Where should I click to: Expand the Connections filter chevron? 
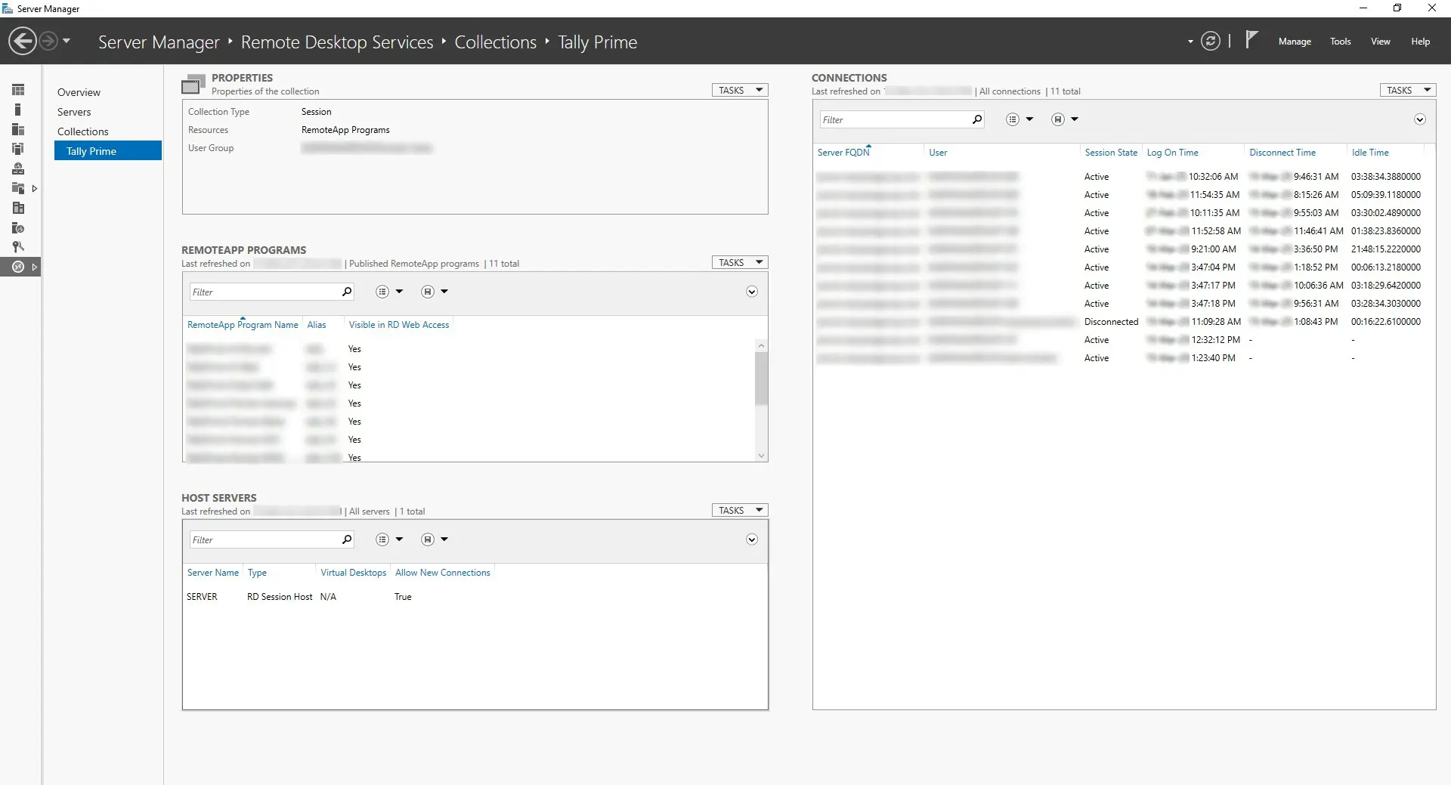pyautogui.click(x=1420, y=119)
